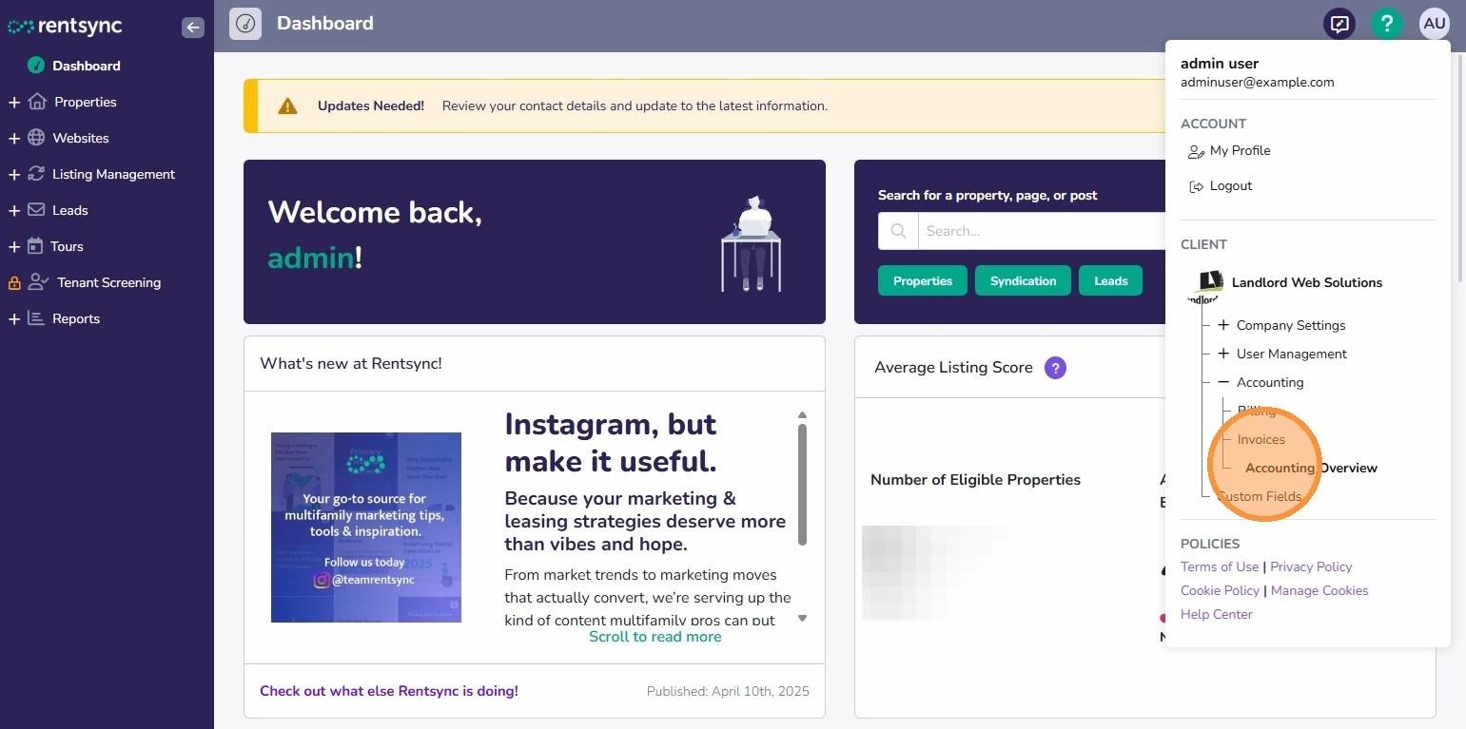Open Invoices under Accounting
1466x729 pixels.
click(x=1261, y=439)
